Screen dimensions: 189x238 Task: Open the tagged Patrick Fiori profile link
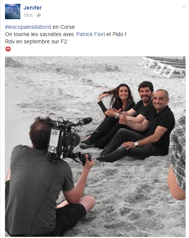coord(90,34)
